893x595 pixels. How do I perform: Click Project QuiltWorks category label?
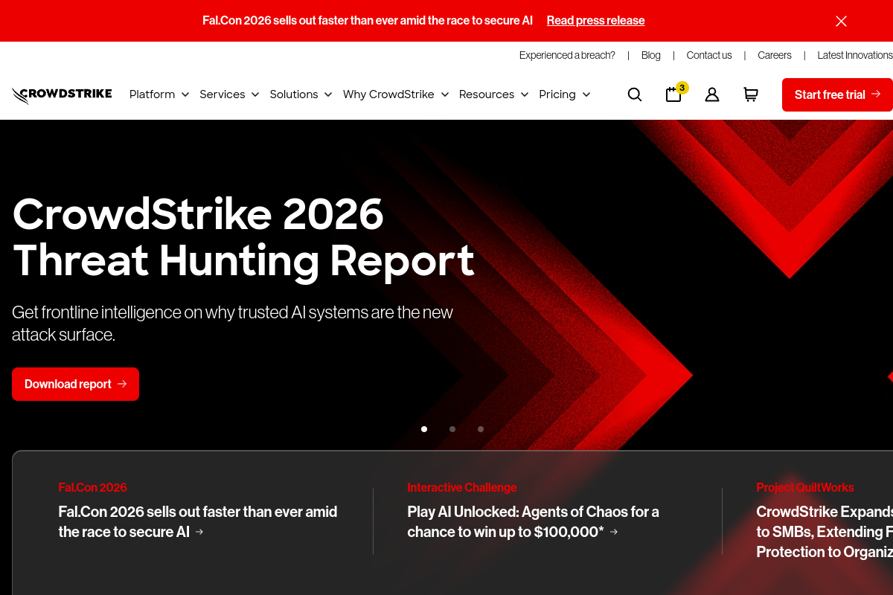[x=805, y=488]
